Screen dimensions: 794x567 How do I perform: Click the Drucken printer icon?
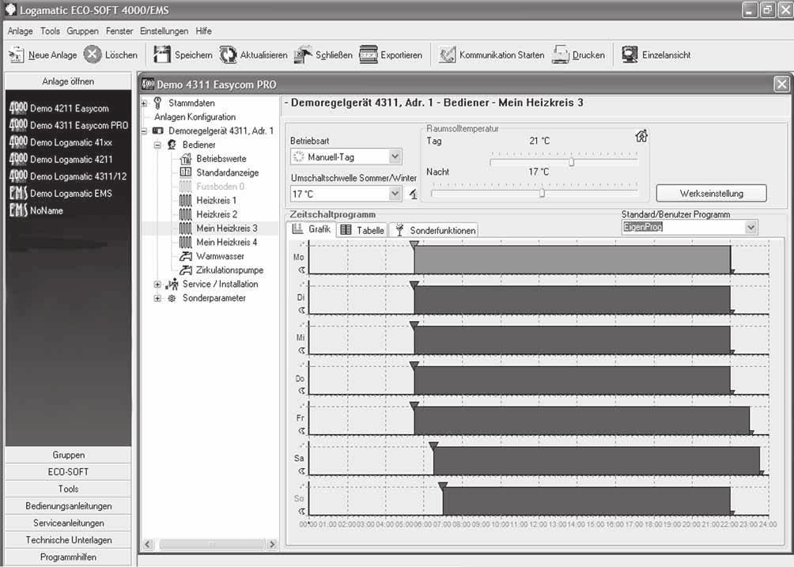tap(561, 55)
